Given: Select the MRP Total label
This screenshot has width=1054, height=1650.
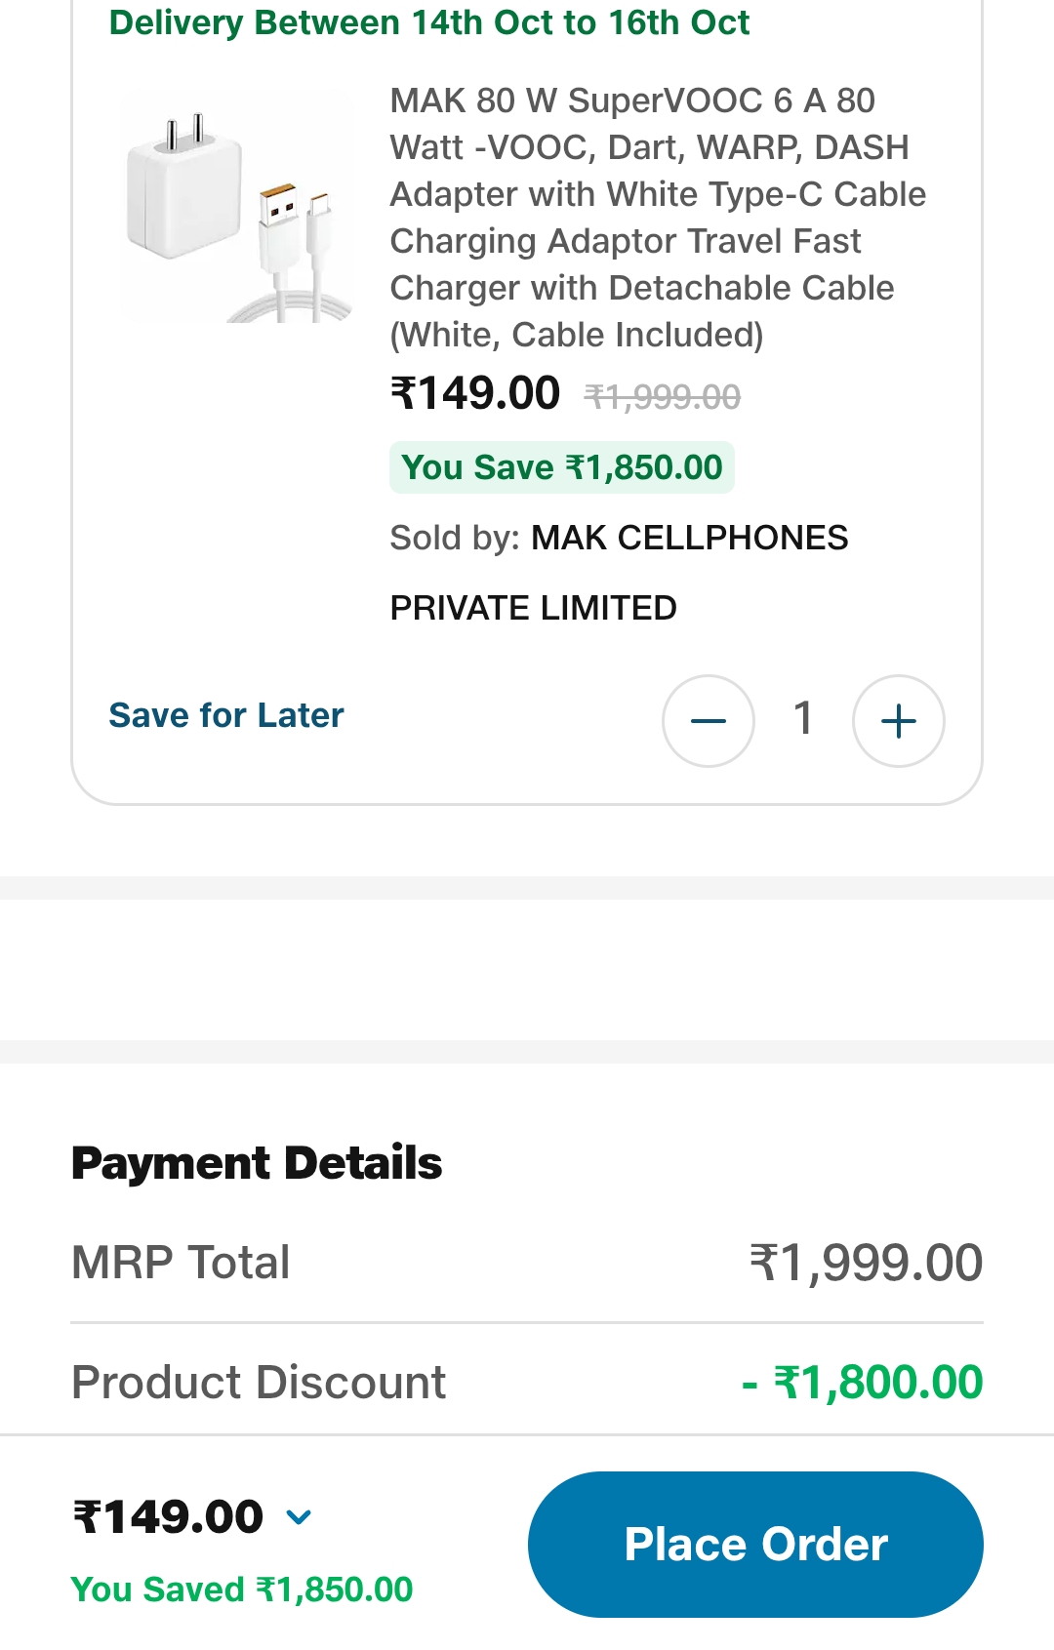Looking at the screenshot, I should click(181, 1263).
